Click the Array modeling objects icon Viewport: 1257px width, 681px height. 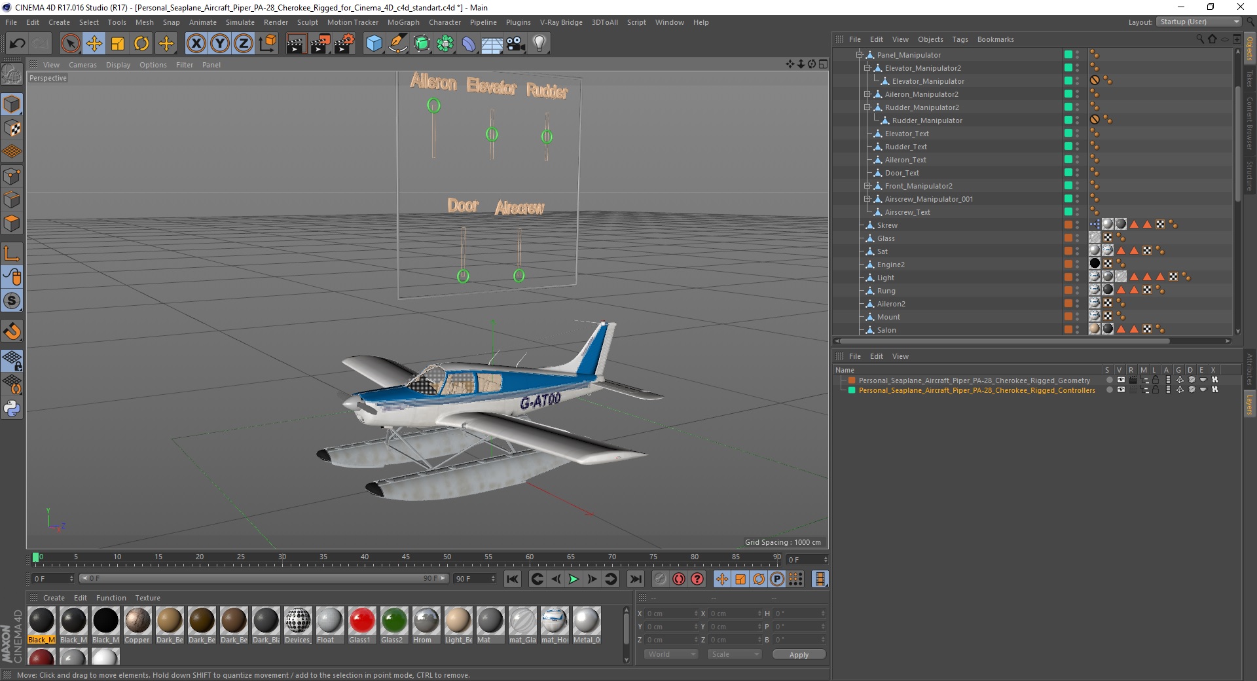pyautogui.click(x=445, y=44)
